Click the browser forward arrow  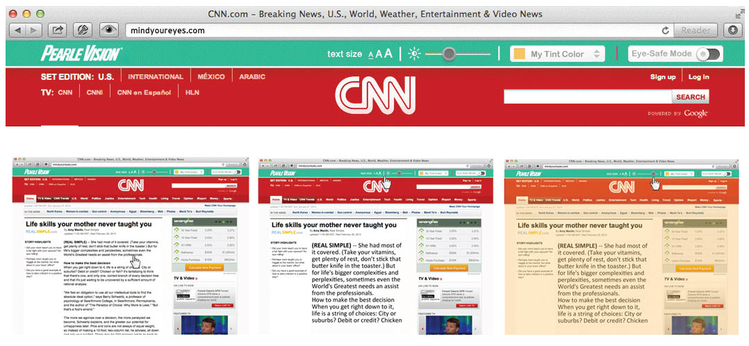pos(33,31)
